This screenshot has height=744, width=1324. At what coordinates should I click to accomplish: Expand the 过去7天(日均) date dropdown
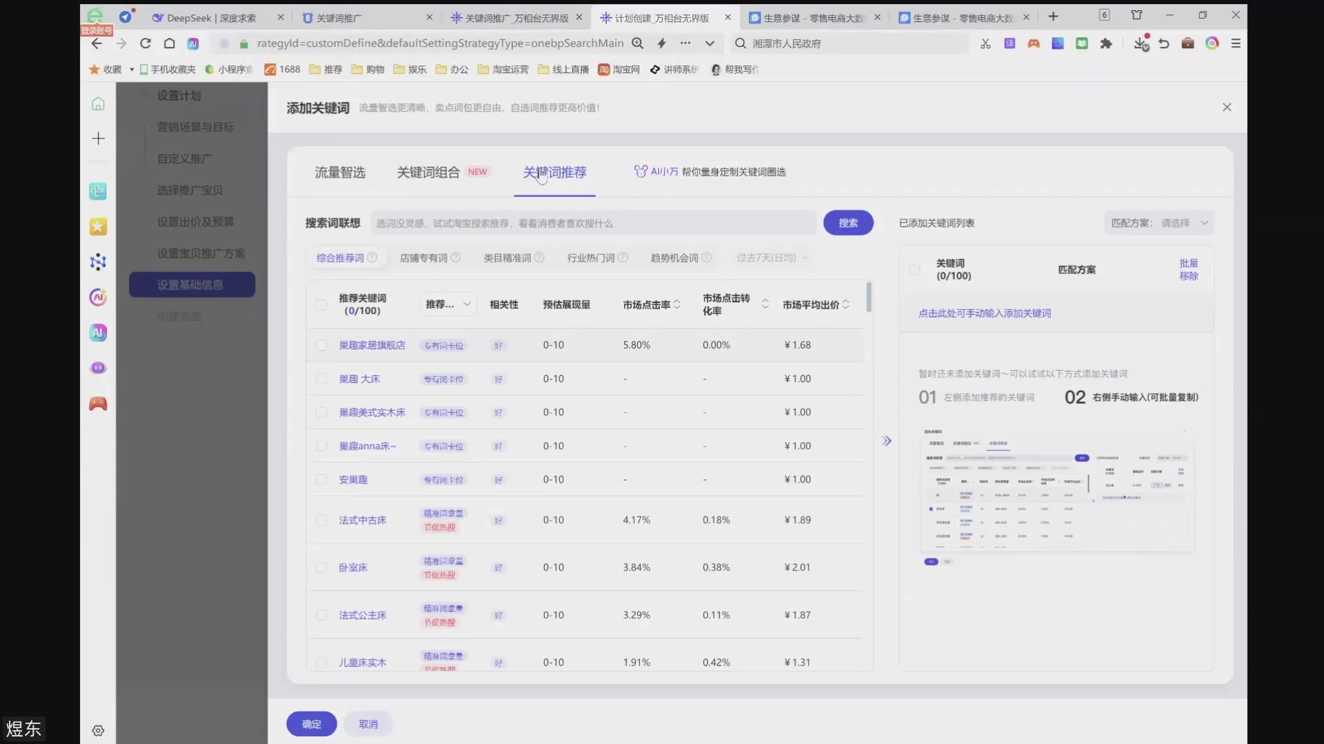[772, 258]
